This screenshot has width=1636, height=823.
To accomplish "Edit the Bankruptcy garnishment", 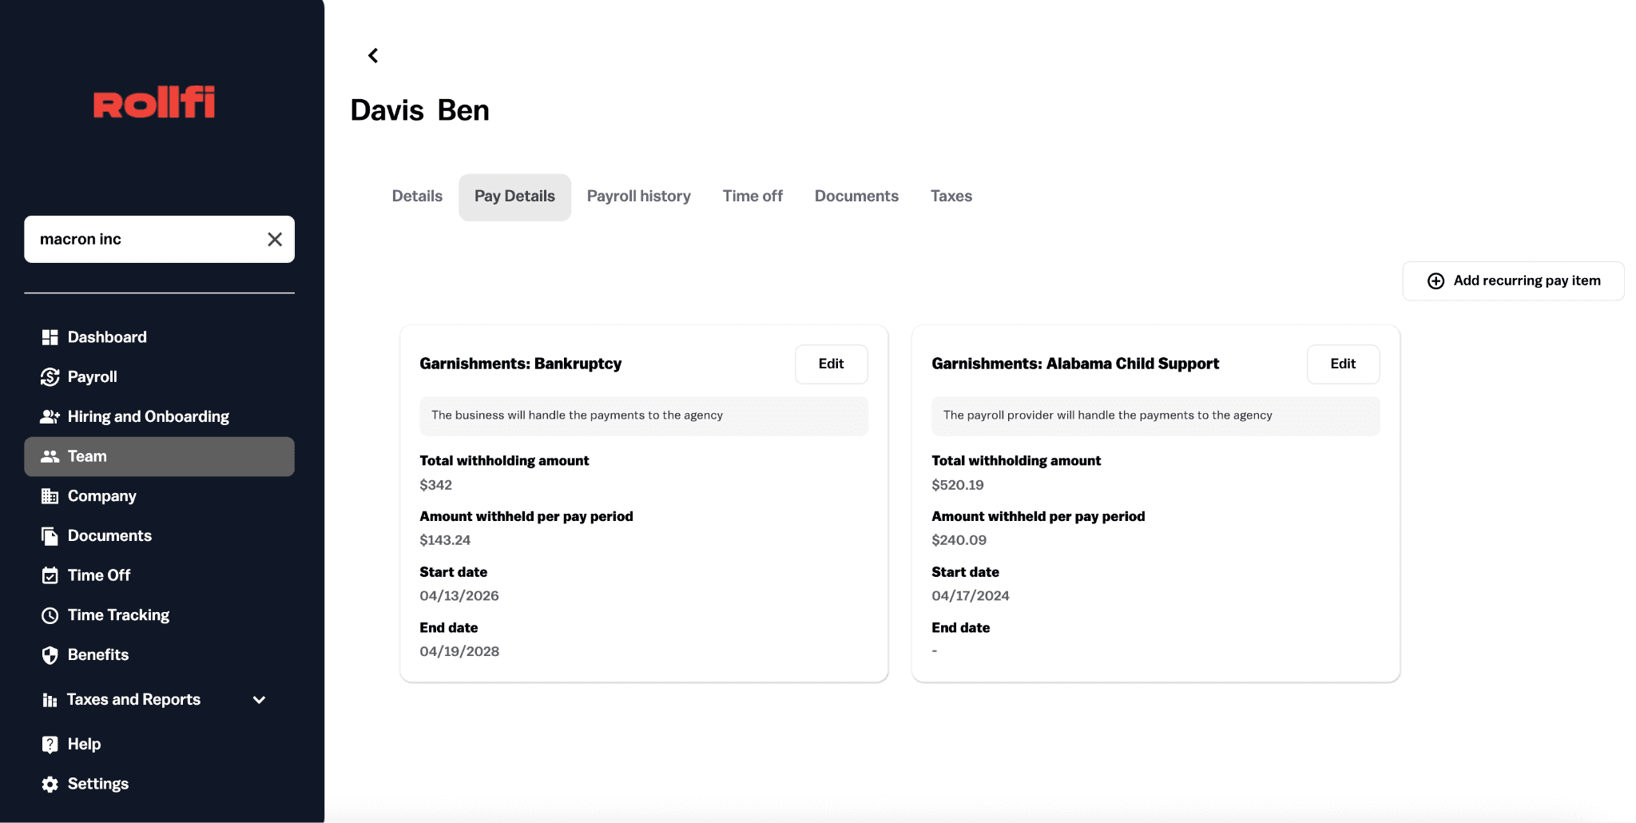I will point(831,364).
